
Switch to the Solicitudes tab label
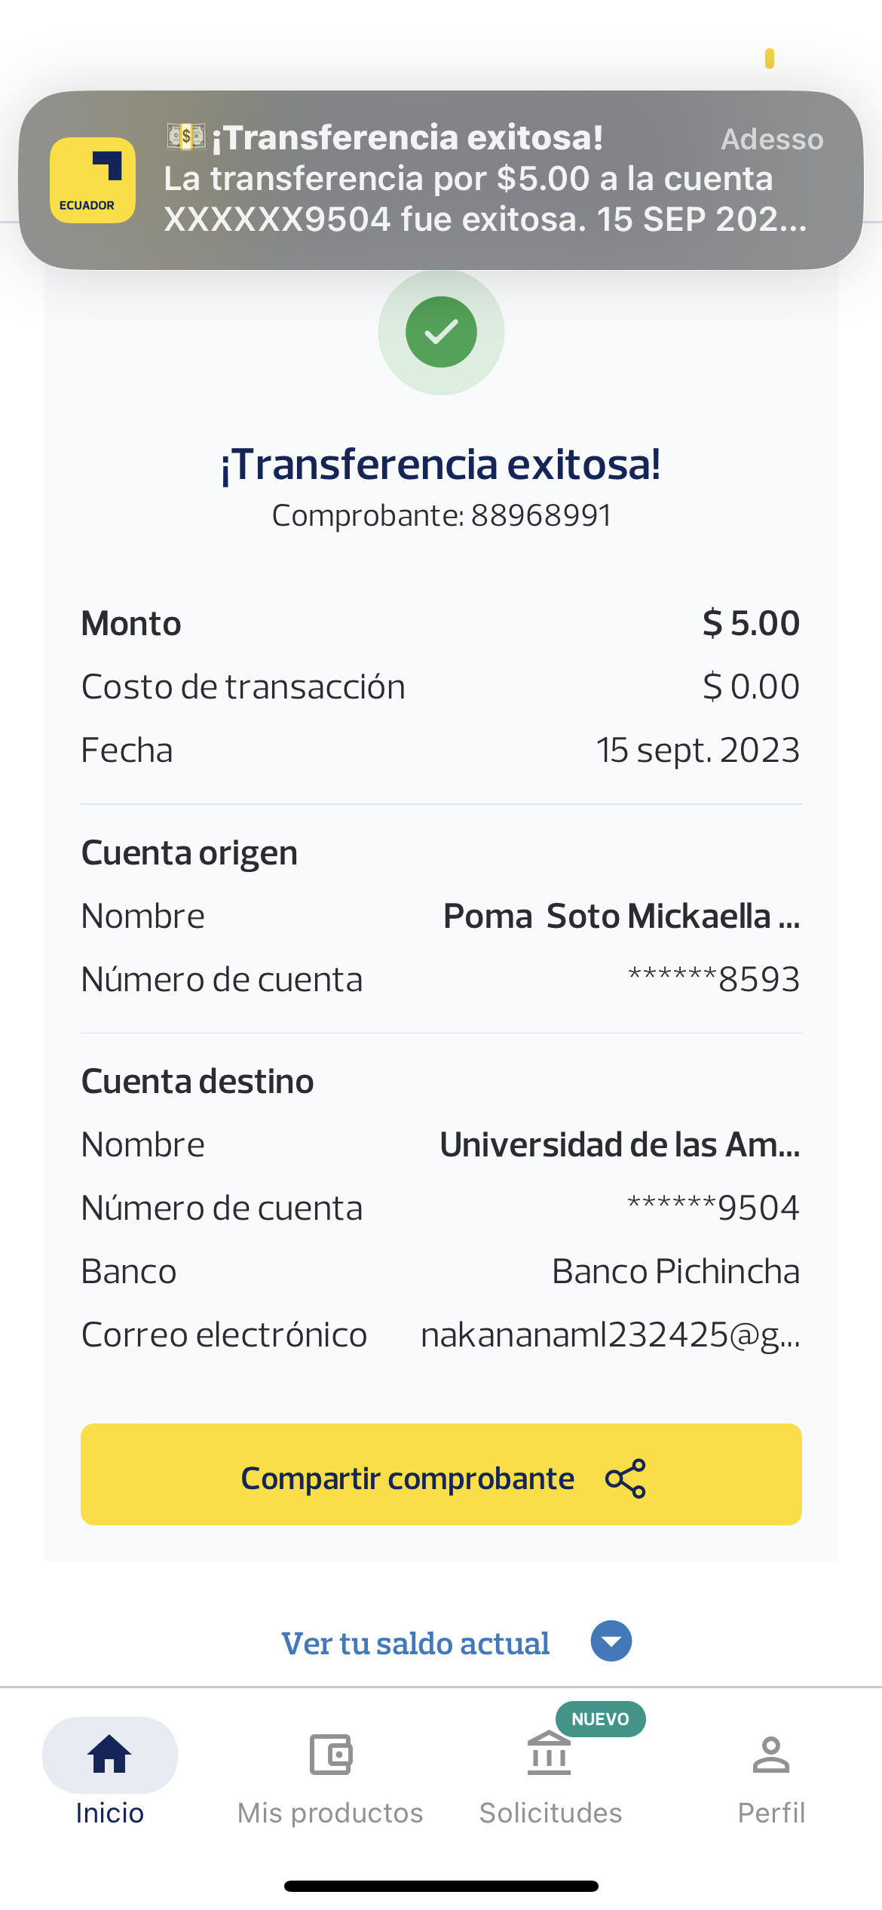coord(550,1813)
